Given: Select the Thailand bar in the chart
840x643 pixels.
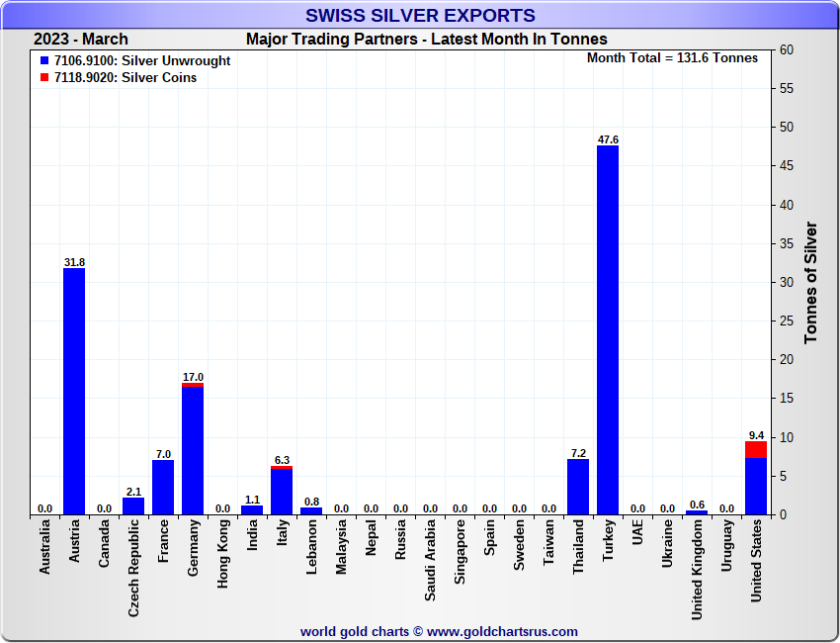Looking at the screenshot, I should click(578, 487).
